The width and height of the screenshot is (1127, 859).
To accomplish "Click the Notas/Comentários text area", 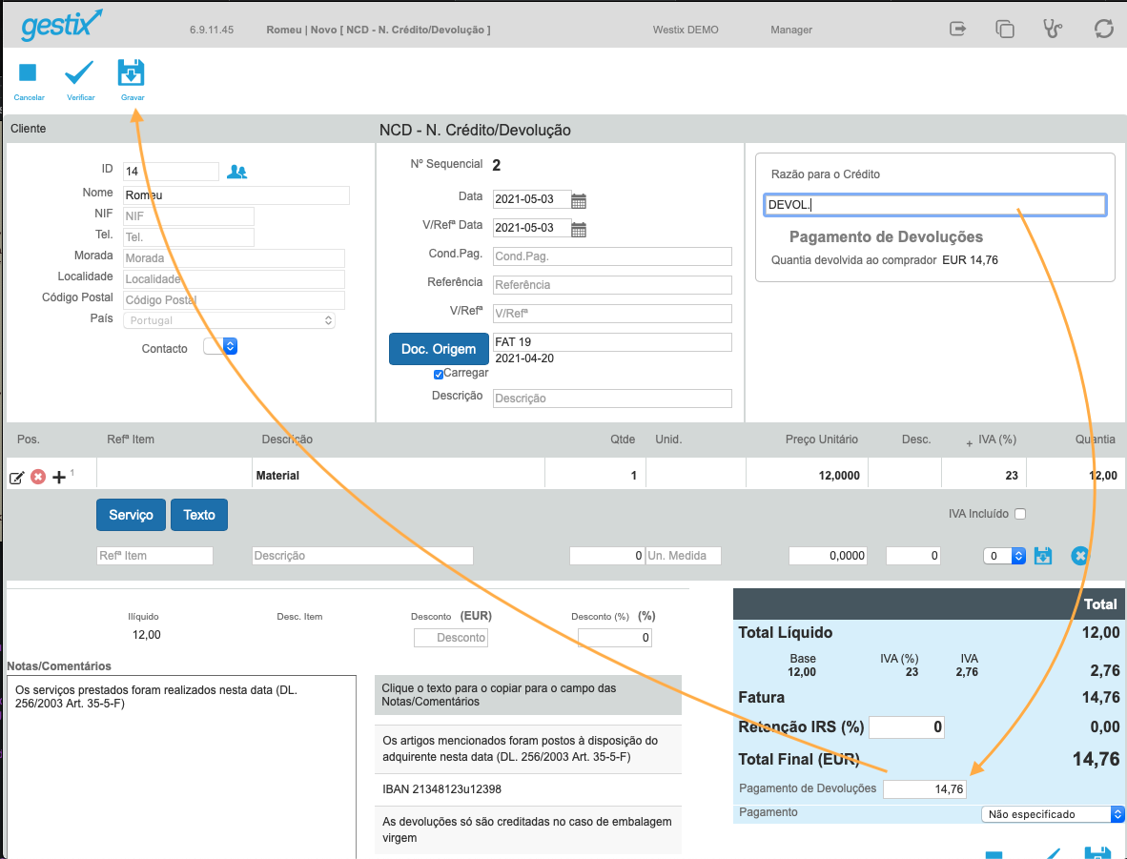I will tap(182, 767).
